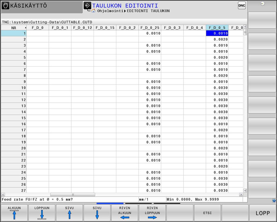This screenshot has height=222, width=277.
Task: Click the horizontal scrollbar thumb
Action: 73,194
